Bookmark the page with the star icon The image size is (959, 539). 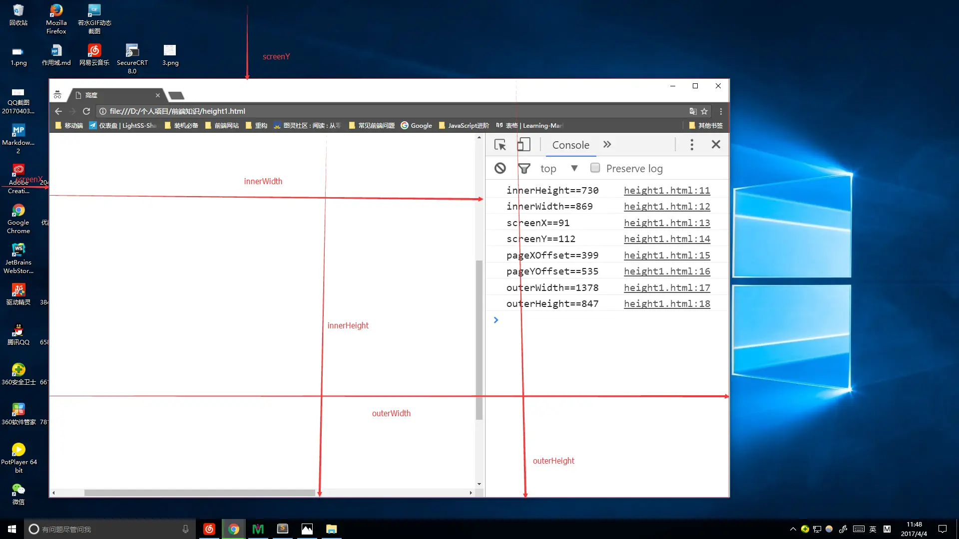(x=704, y=111)
